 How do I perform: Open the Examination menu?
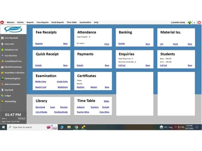85,23
